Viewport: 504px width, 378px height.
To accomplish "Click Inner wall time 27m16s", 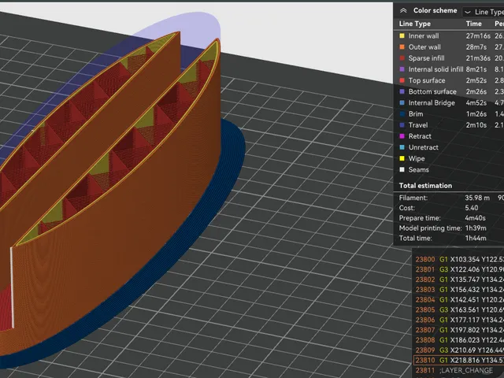I will [x=478, y=36].
